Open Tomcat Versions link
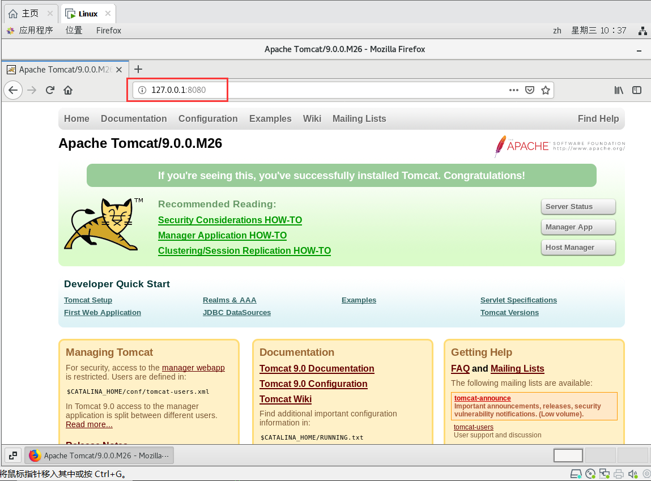 (509, 313)
